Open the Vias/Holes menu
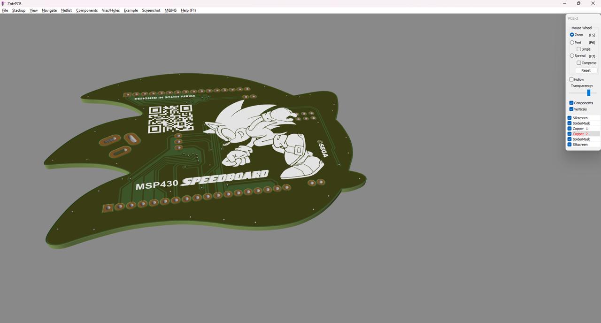The image size is (601, 323). click(x=111, y=10)
